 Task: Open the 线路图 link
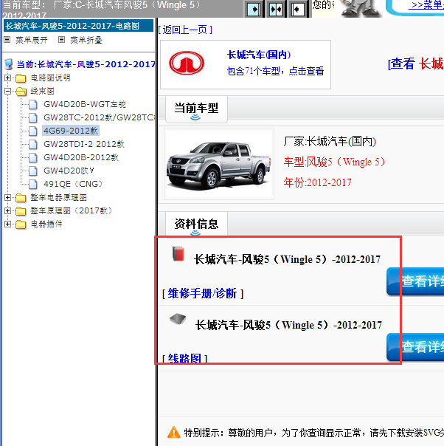pyautogui.click(x=184, y=358)
